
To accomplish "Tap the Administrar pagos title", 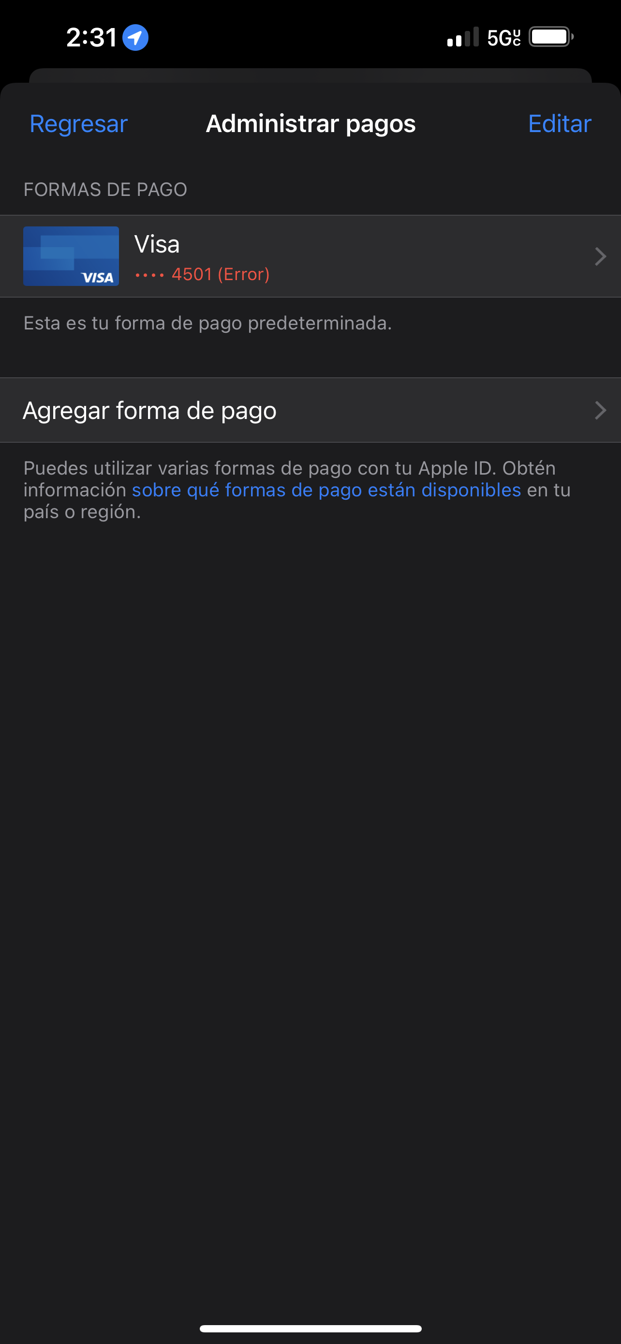I will (311, 124).
